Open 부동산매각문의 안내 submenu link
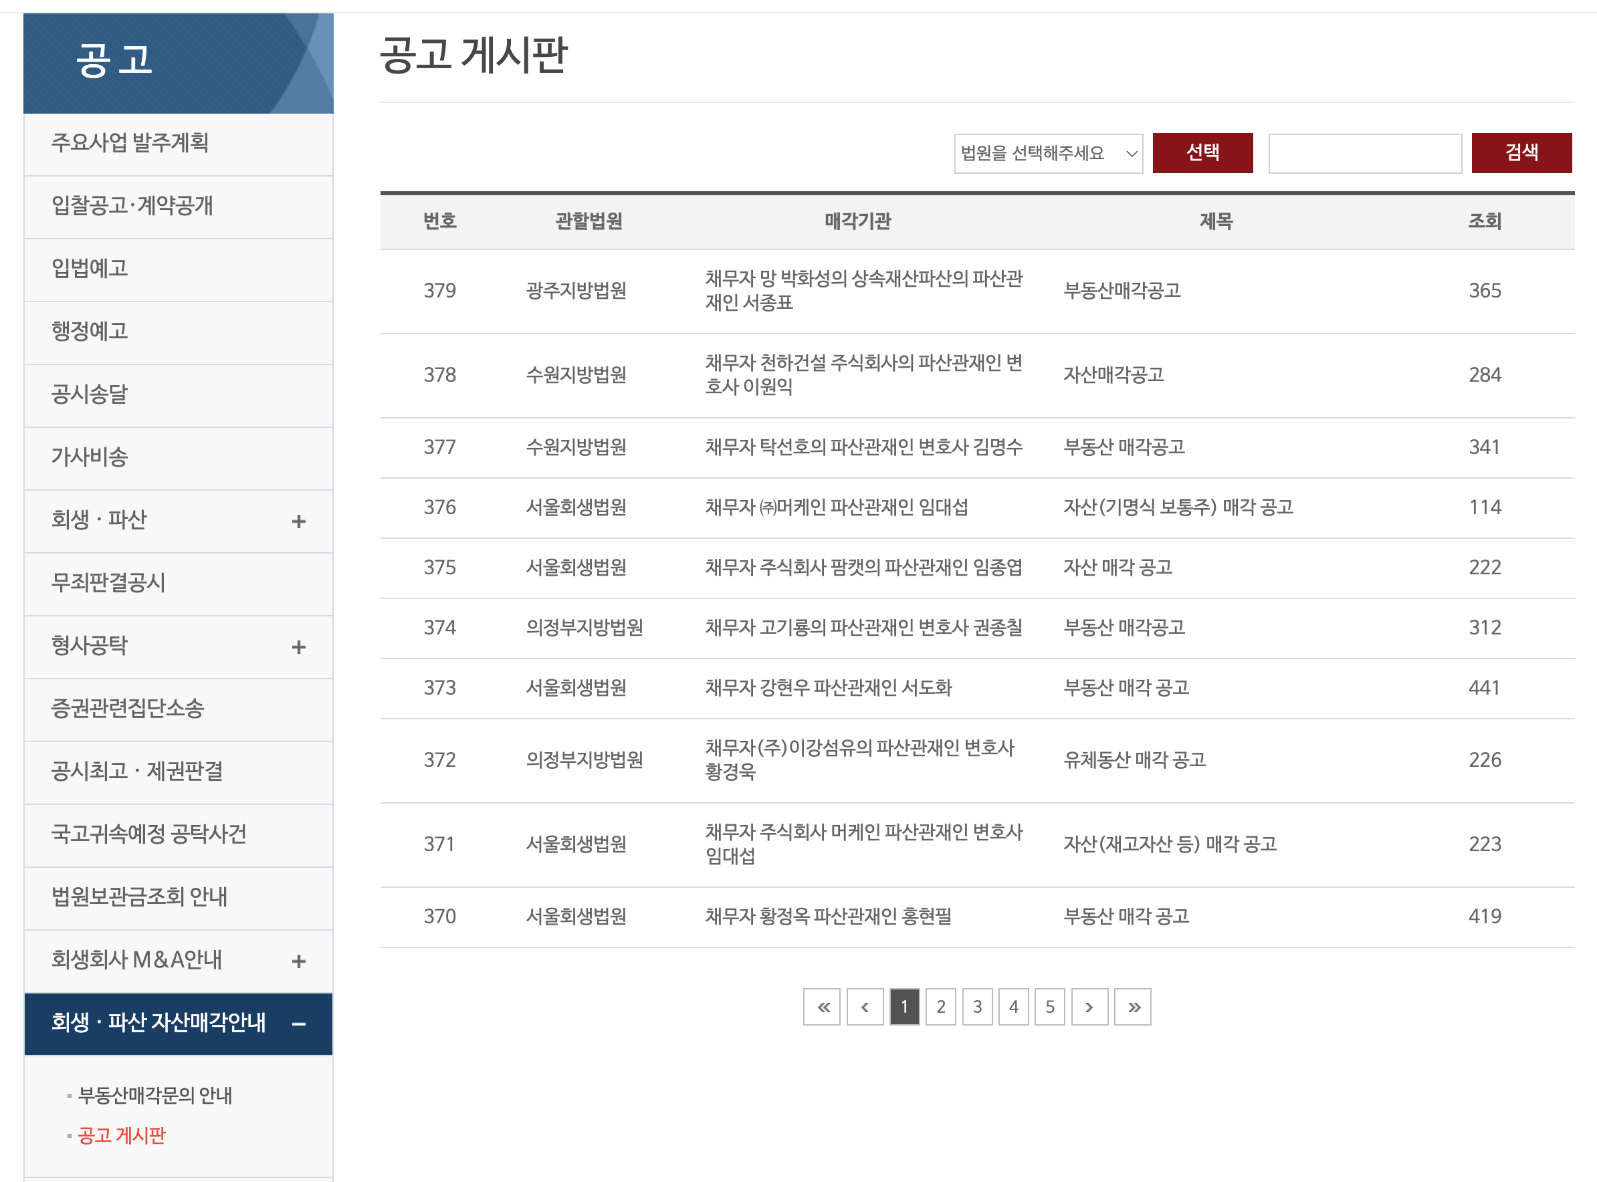 coord(154,1094)
